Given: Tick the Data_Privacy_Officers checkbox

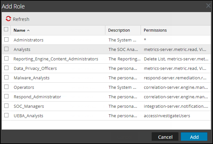Looking at the screenshot, I should click(x=6, y=68).
